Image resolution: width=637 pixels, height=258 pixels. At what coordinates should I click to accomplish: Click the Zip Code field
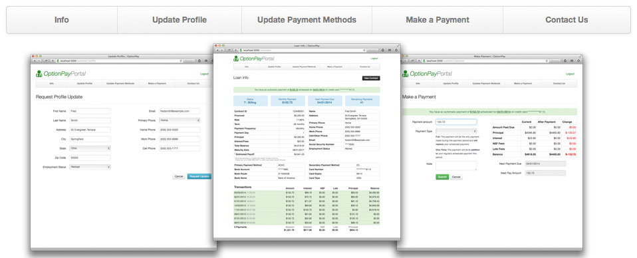pyautogui.click(x=90, y=158)
